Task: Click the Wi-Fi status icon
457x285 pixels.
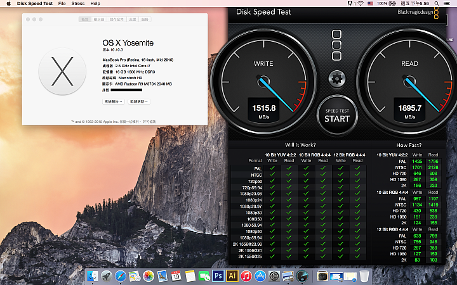Action: [x=361, y=4]
